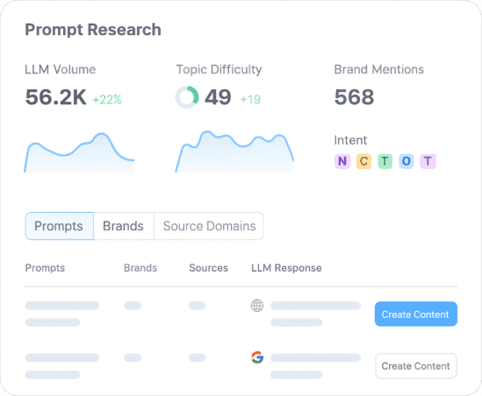Viewport: 482px width, 396px height.
Task: Click the Prompts column header
Action: [45, 268]
